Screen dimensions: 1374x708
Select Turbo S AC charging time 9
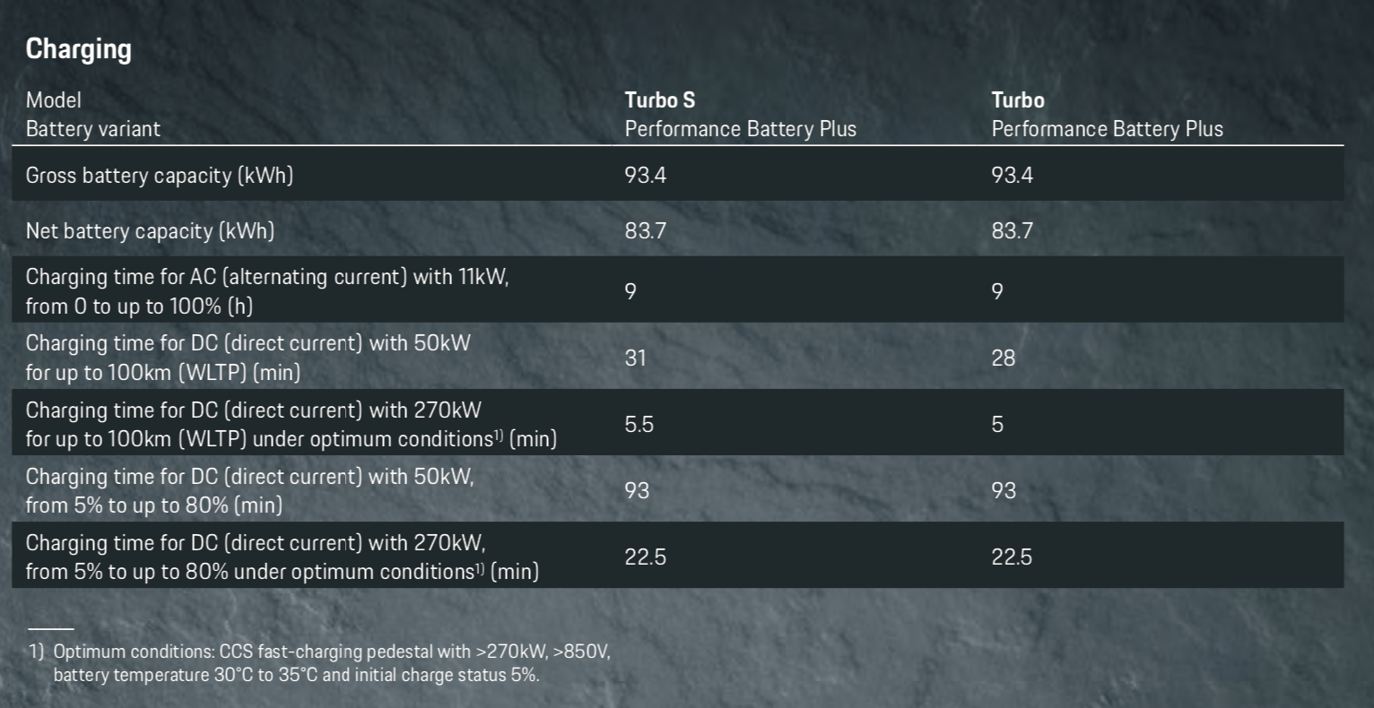point(630,290)
